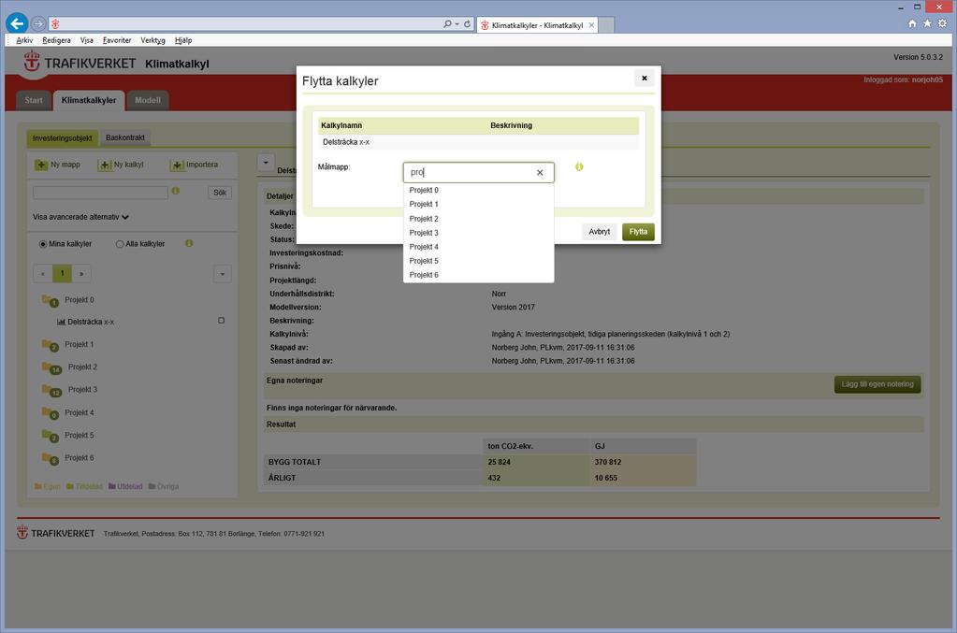
Task: Click the address bar search magnifier icon
Action: [x=447, y=23]
